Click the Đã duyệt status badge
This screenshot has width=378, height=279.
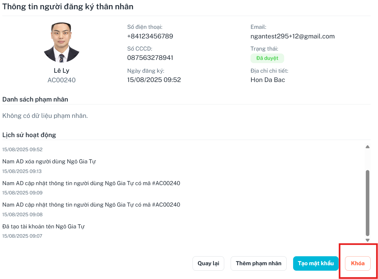click(267, 58)
